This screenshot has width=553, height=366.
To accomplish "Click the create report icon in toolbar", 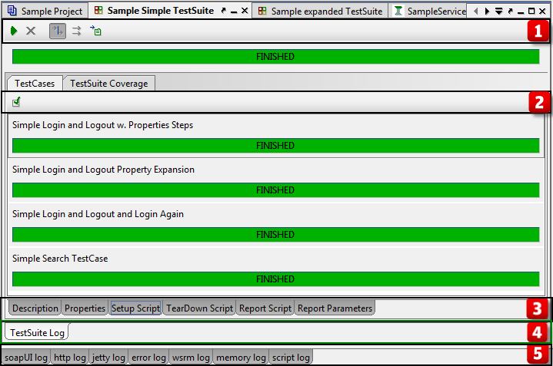I will click(x=95, y=31).
